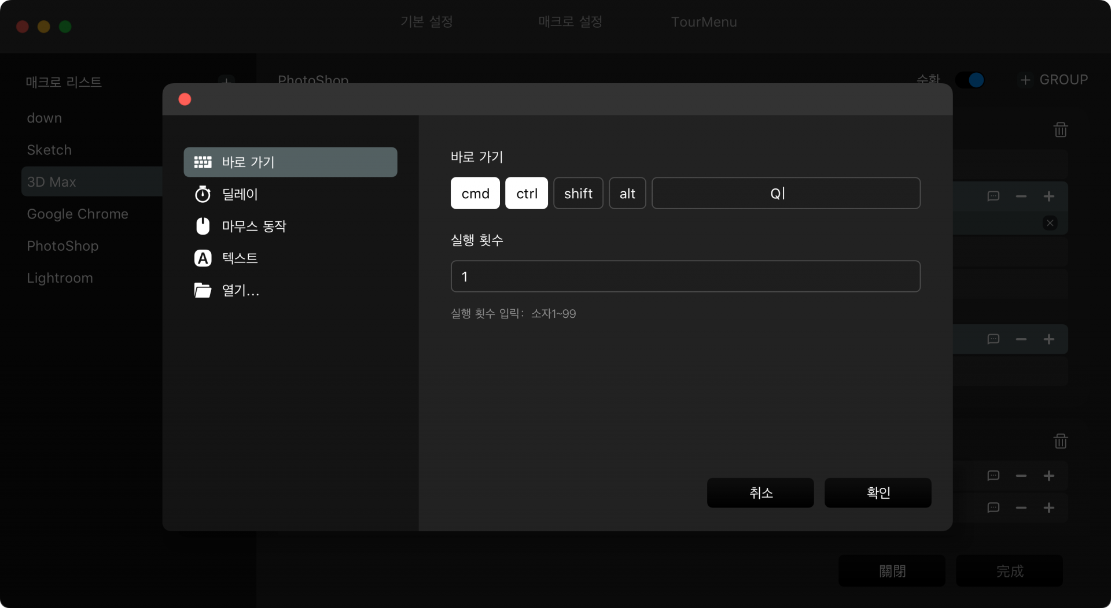Focus the shortcut key field containing Q
This screenshot has height=608, width=1111.
click(x=786, y=193)
